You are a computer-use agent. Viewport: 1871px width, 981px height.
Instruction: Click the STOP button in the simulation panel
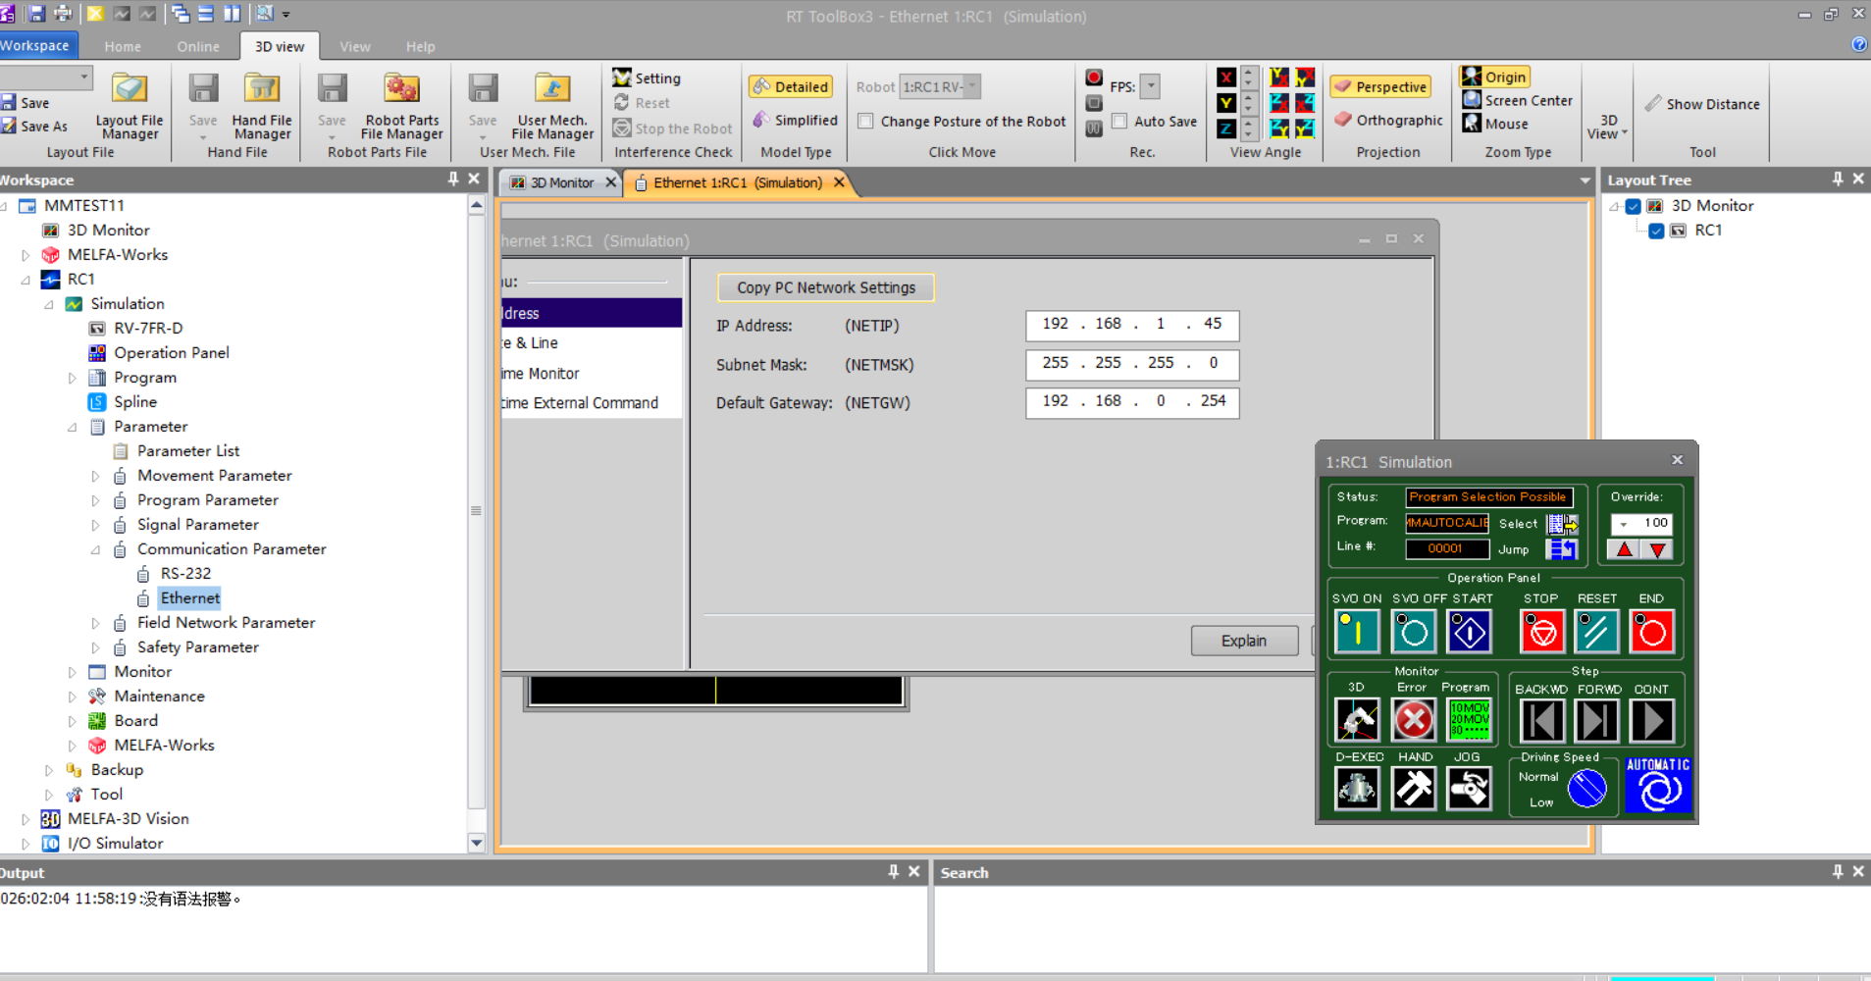(x=1541, y=631)
